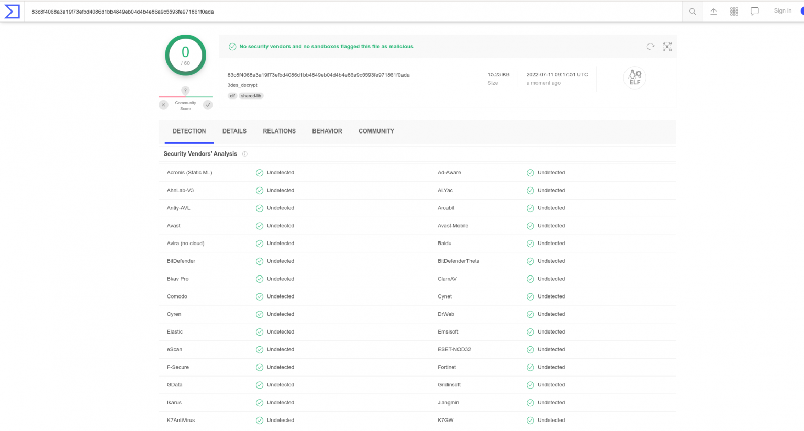The image size is (804, 431).
Task: Click the K7AntiVirus vendor name
Action: coord(181,421)
